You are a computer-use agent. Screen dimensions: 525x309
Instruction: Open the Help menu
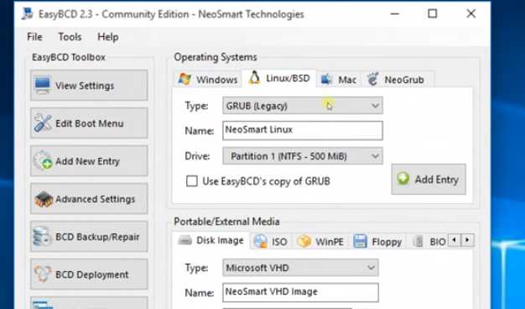pos(108,37)
